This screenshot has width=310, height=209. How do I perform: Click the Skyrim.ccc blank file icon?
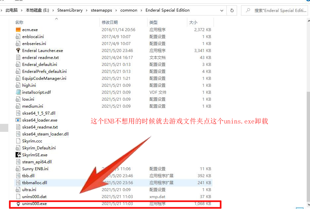click(18, 141)
